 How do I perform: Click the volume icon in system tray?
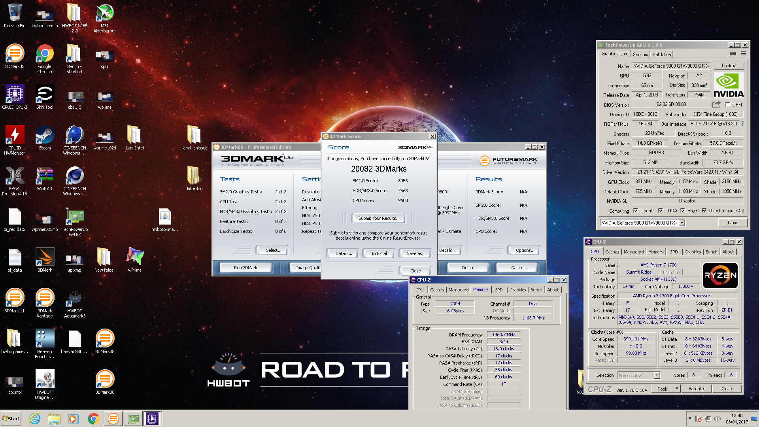pyautogui.click(x=717, y=419)
